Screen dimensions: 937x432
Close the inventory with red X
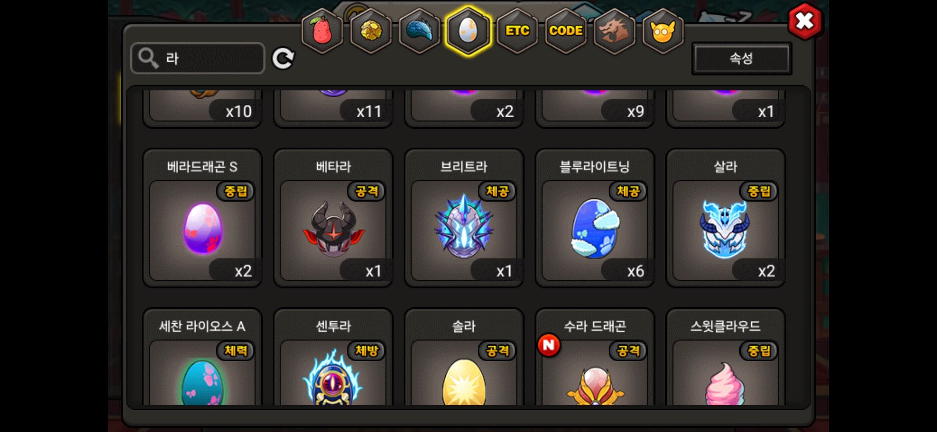(805, 21)
